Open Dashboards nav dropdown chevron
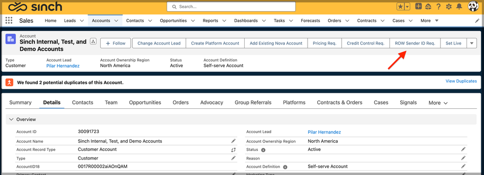Screen dimensions: 484x175 pyautogui.click(x=264, y=21)
